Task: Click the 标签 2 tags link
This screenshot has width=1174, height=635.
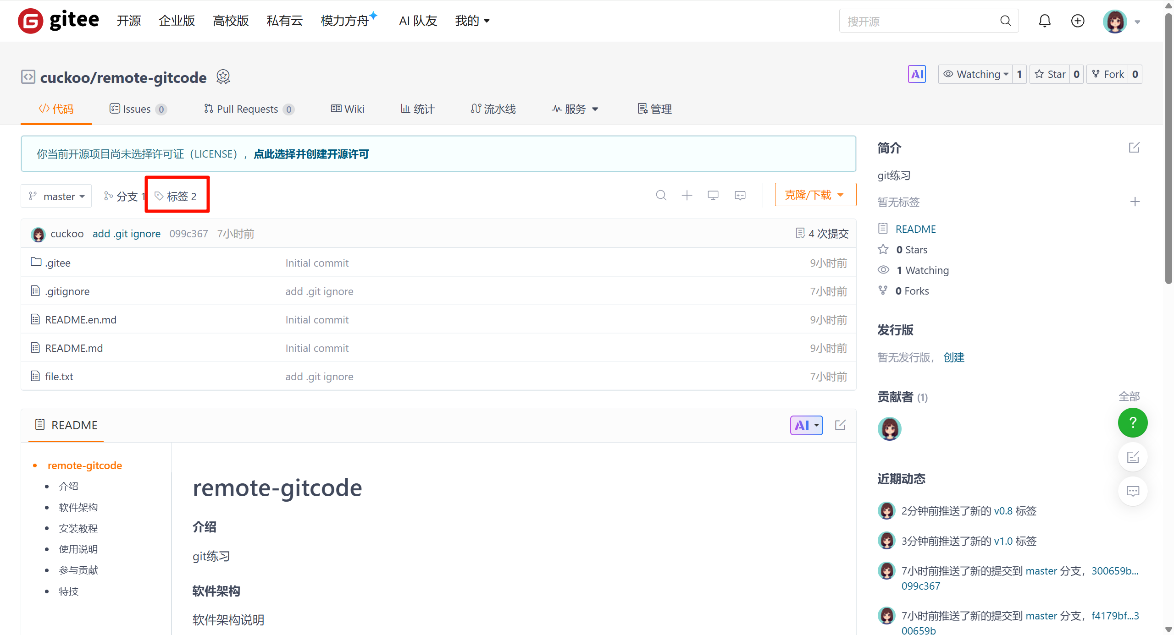Action: click(177, 197)
